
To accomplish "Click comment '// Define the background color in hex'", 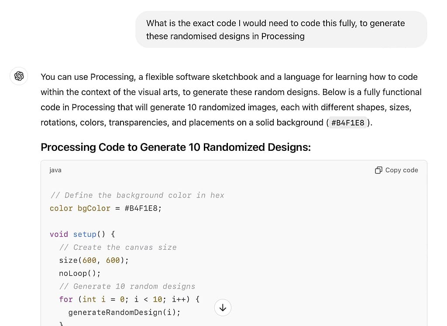I will [137, 195].
